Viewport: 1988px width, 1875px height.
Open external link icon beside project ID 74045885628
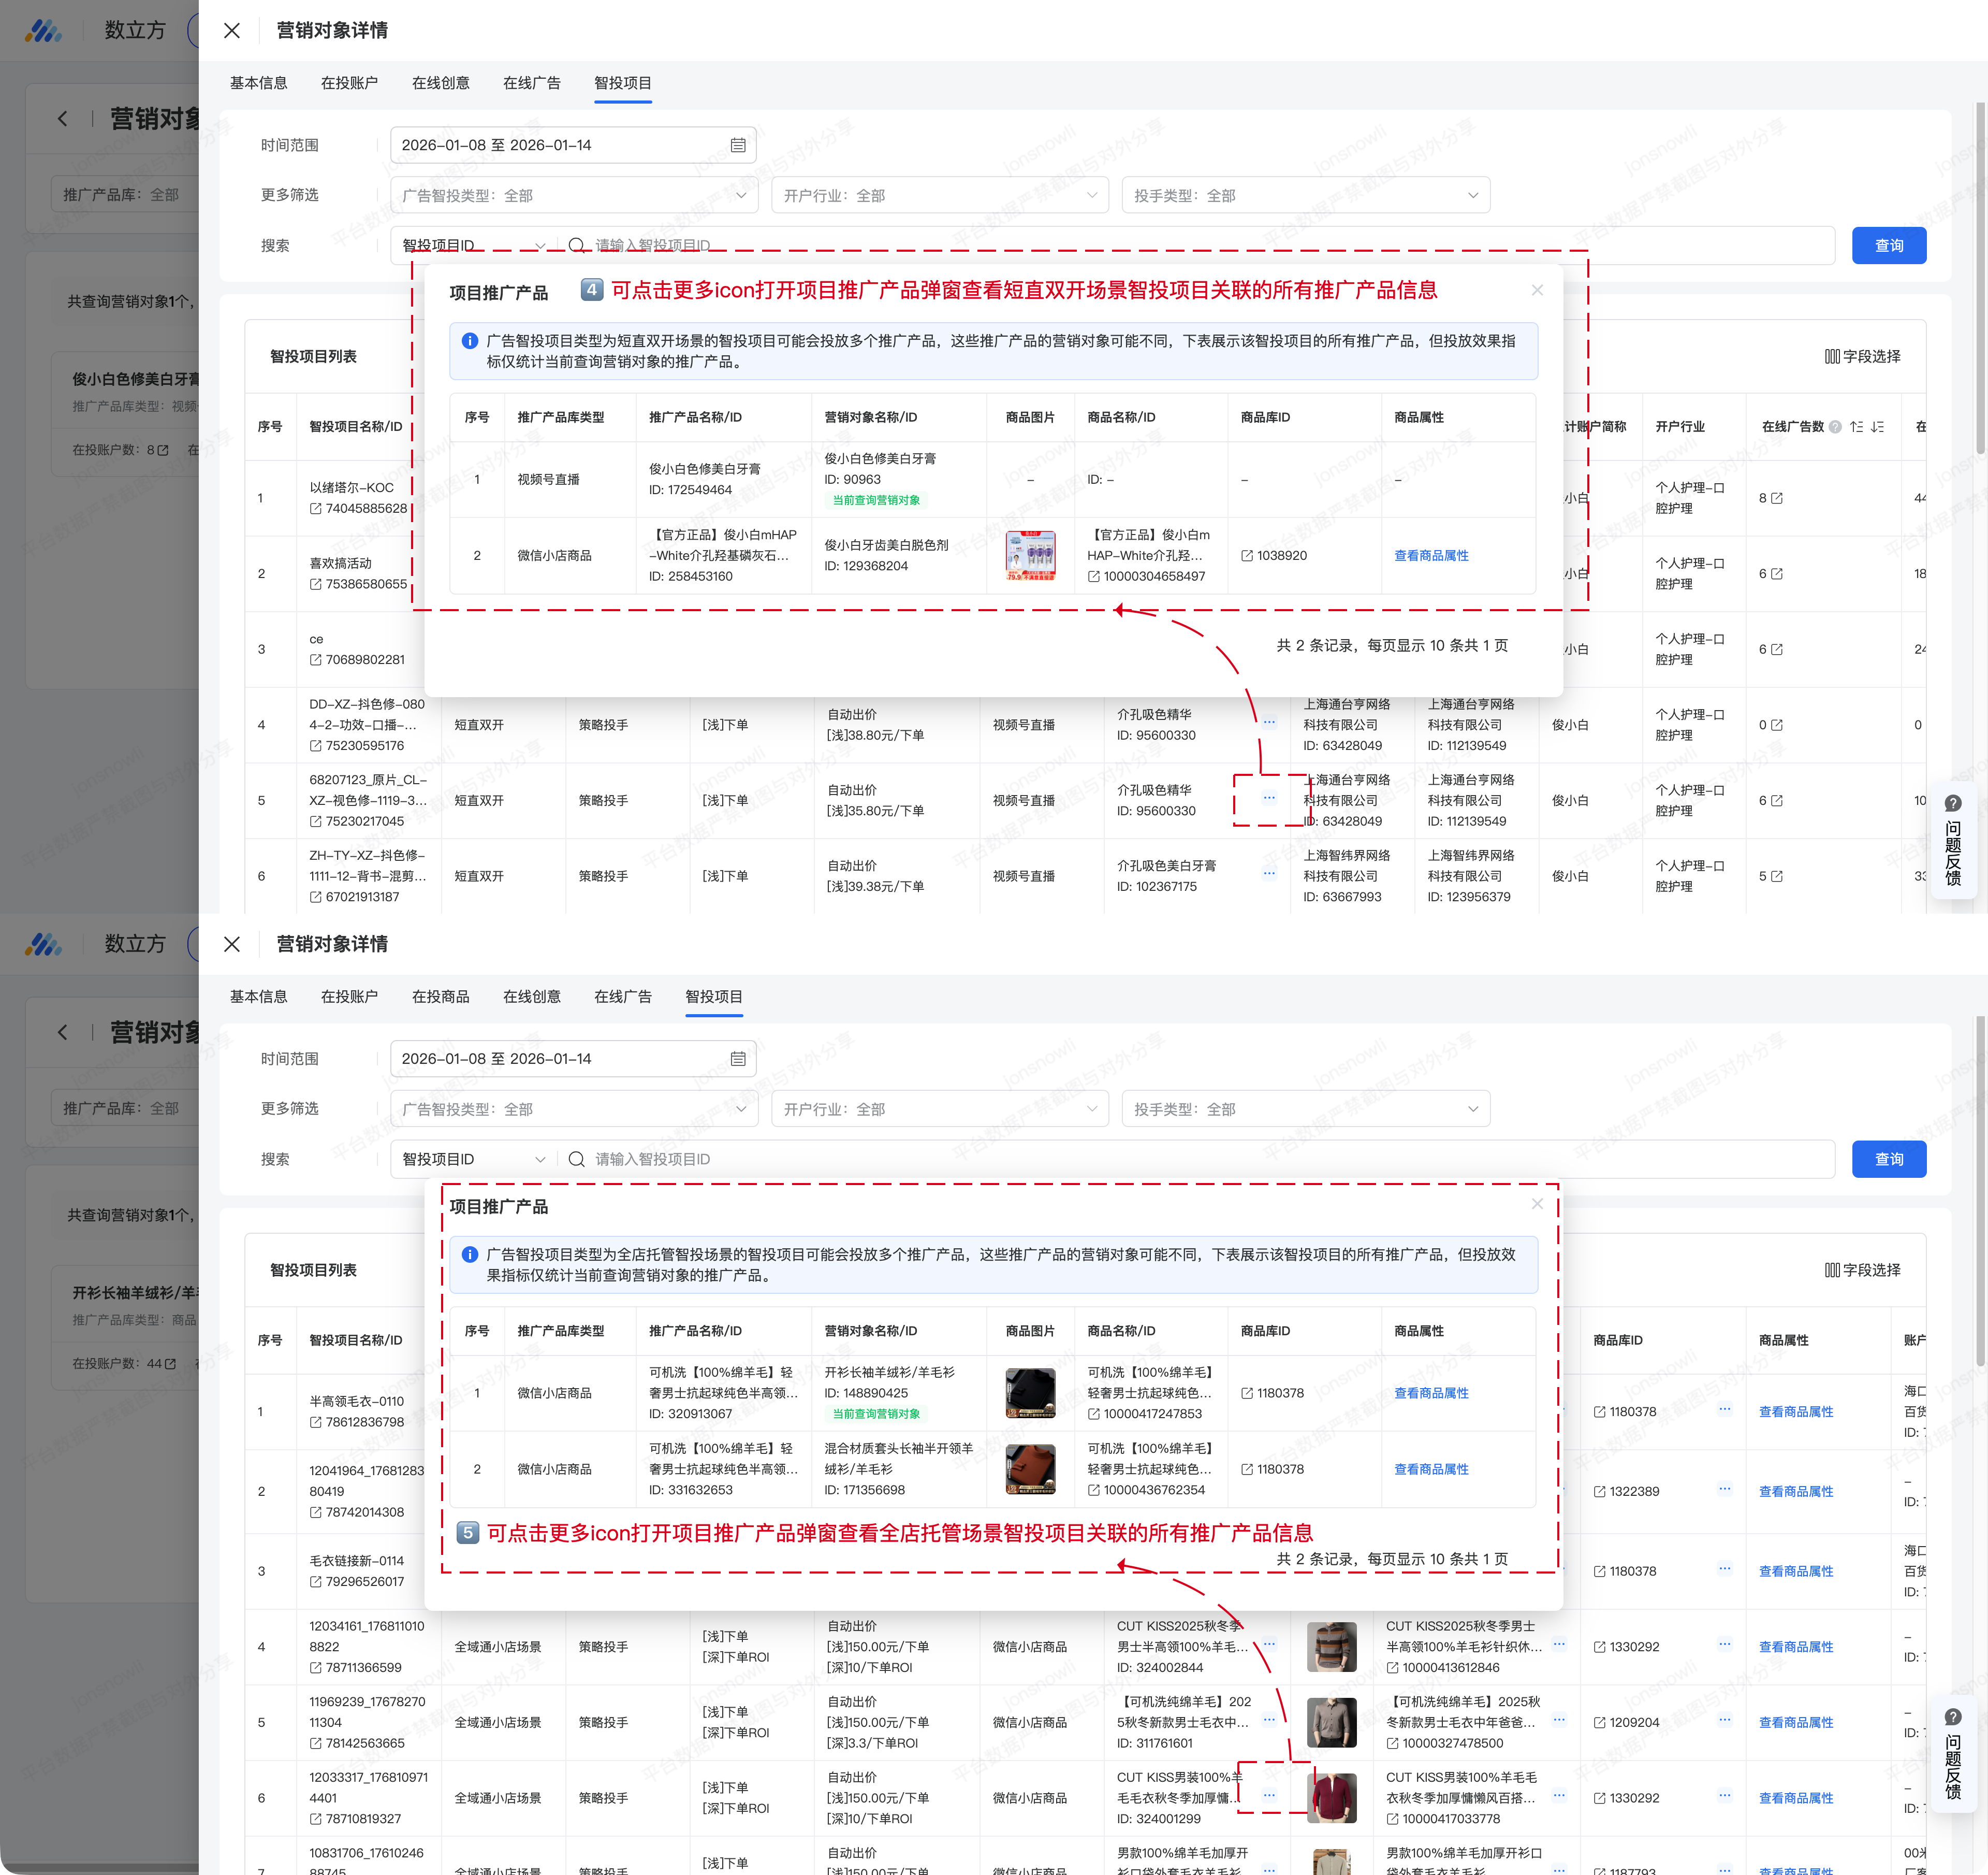316,509
